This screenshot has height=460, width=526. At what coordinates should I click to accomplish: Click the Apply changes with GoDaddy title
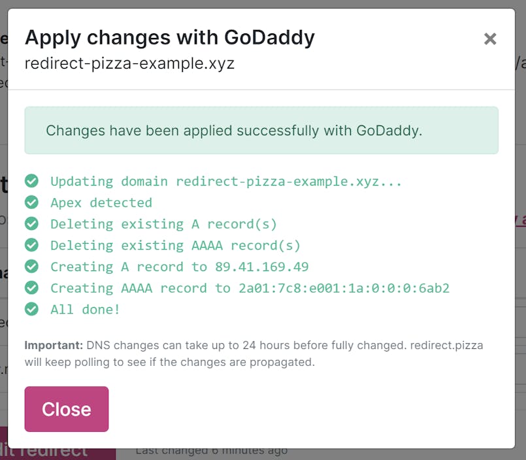pos(170,38)
